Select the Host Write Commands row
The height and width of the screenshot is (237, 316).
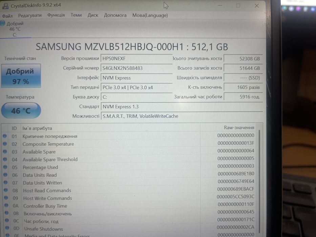pyautogui.click(x=129, y=197)
